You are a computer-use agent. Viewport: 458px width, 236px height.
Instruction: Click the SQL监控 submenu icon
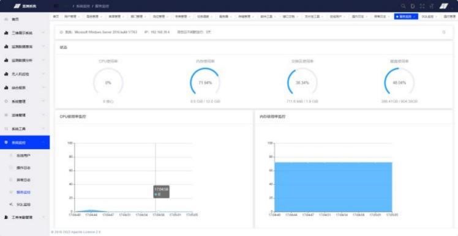point(11,204)
